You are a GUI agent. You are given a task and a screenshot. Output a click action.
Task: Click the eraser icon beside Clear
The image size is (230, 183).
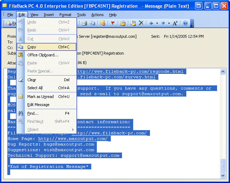21,80
